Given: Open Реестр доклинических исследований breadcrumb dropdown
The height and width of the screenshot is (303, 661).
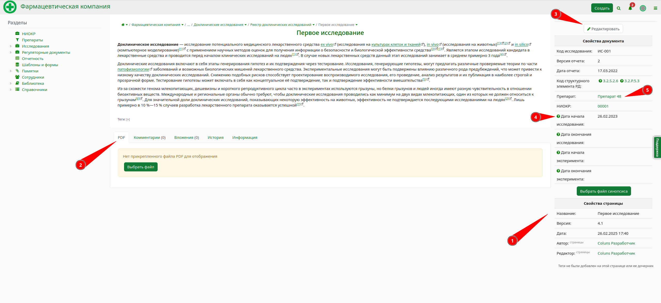Looking at the screenshot, I should point(314,25).
